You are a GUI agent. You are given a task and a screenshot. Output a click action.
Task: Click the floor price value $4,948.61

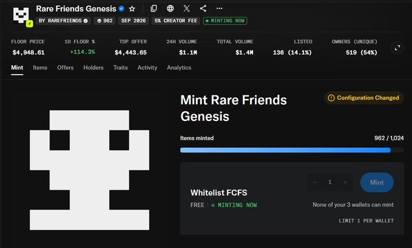(x=29, y=53)
